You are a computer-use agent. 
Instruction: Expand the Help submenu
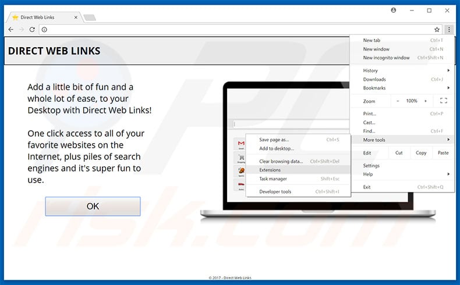[x=403, y=174]
